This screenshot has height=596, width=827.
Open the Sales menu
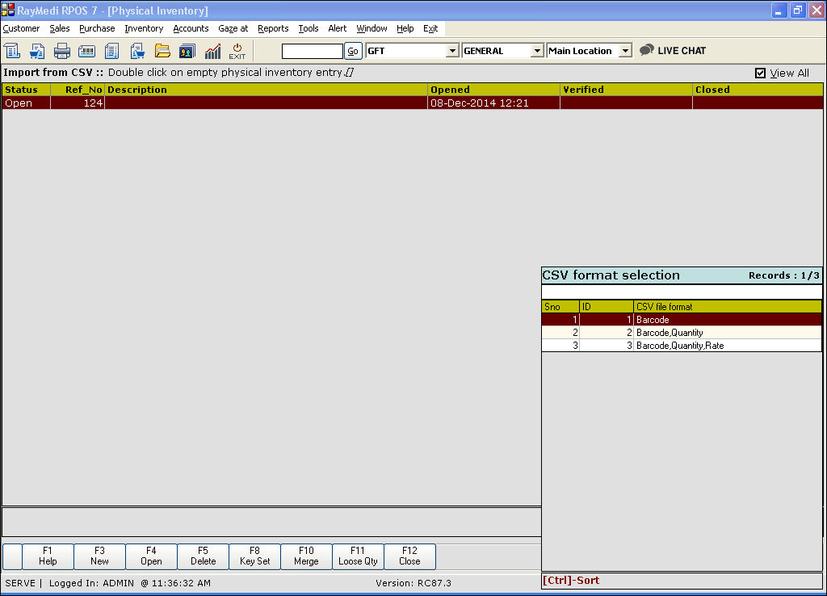[x=60, y=28]
